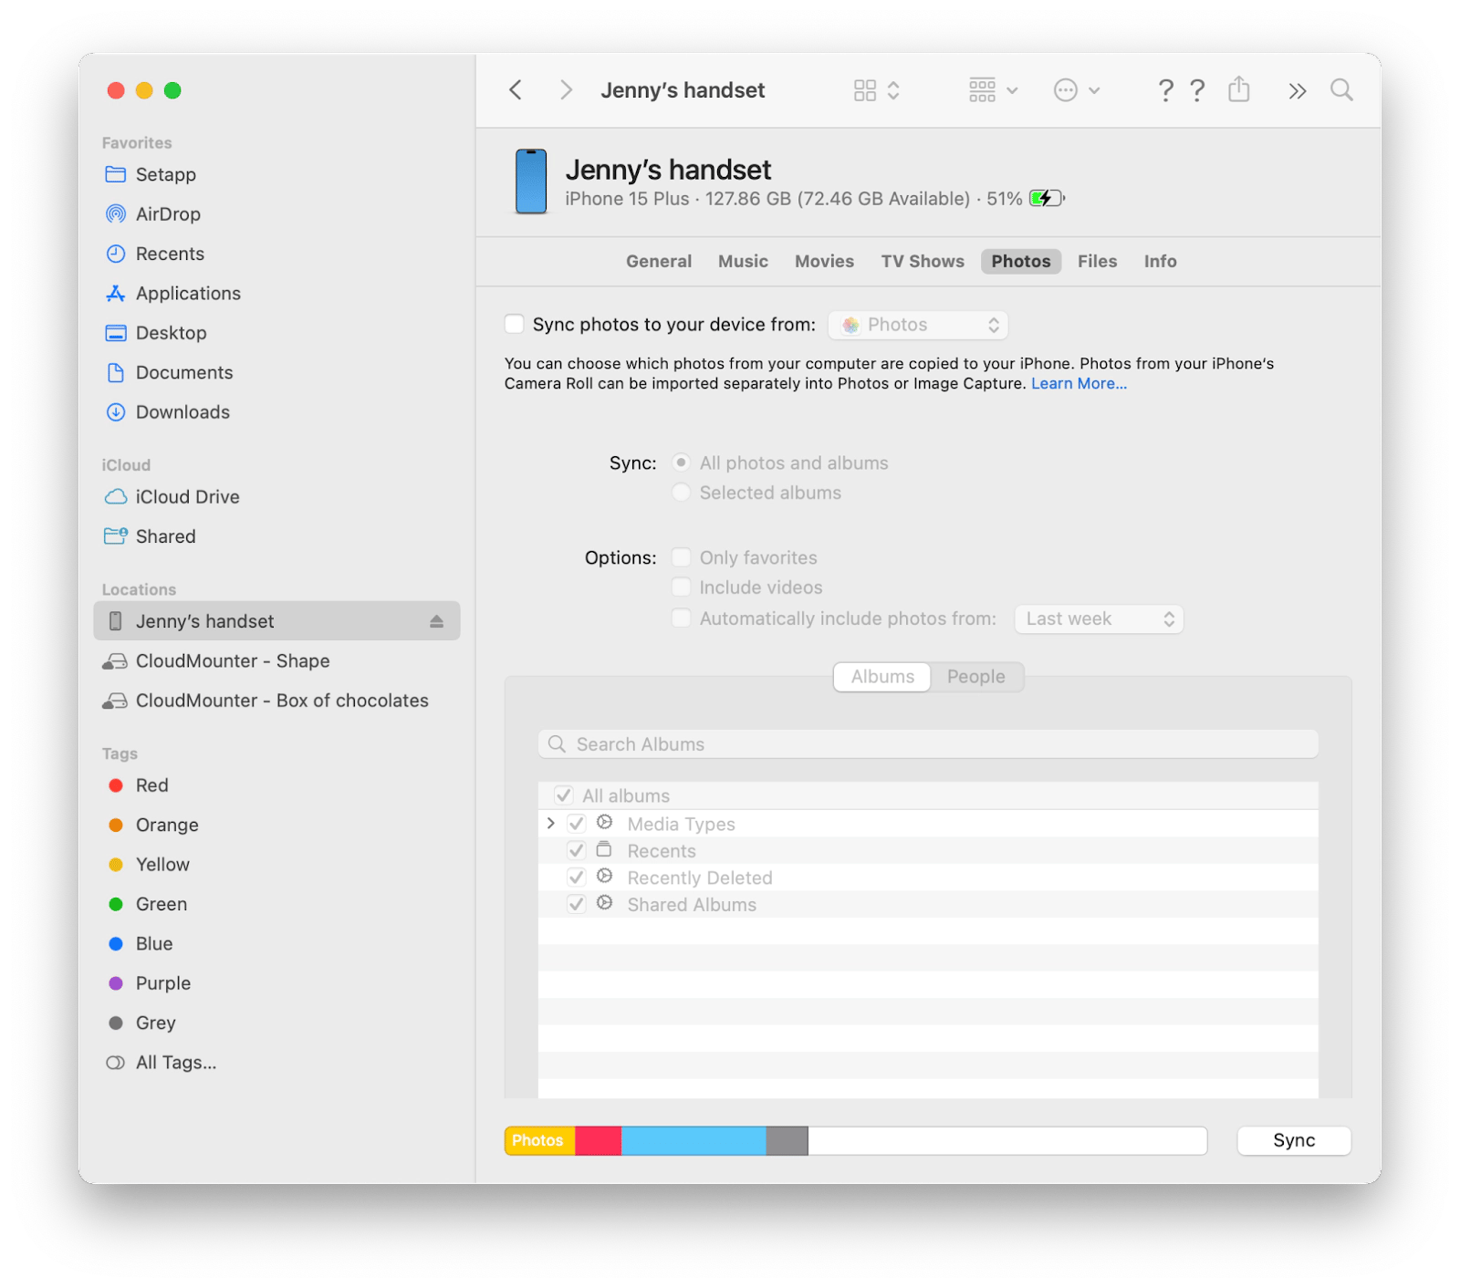Switch to icon grid view
This screenshot has width=1460, height=1288.
[864, 89]
